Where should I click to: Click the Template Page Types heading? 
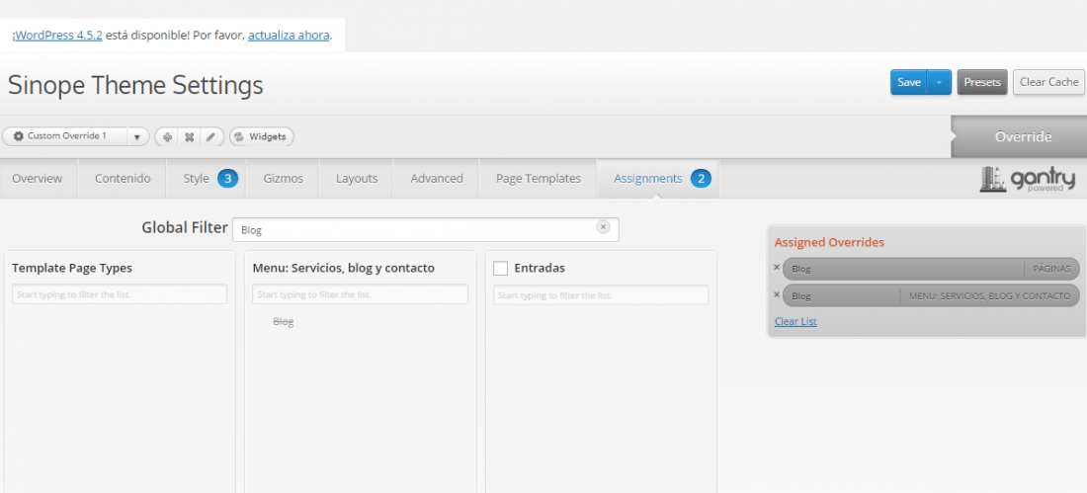[72, 268]
